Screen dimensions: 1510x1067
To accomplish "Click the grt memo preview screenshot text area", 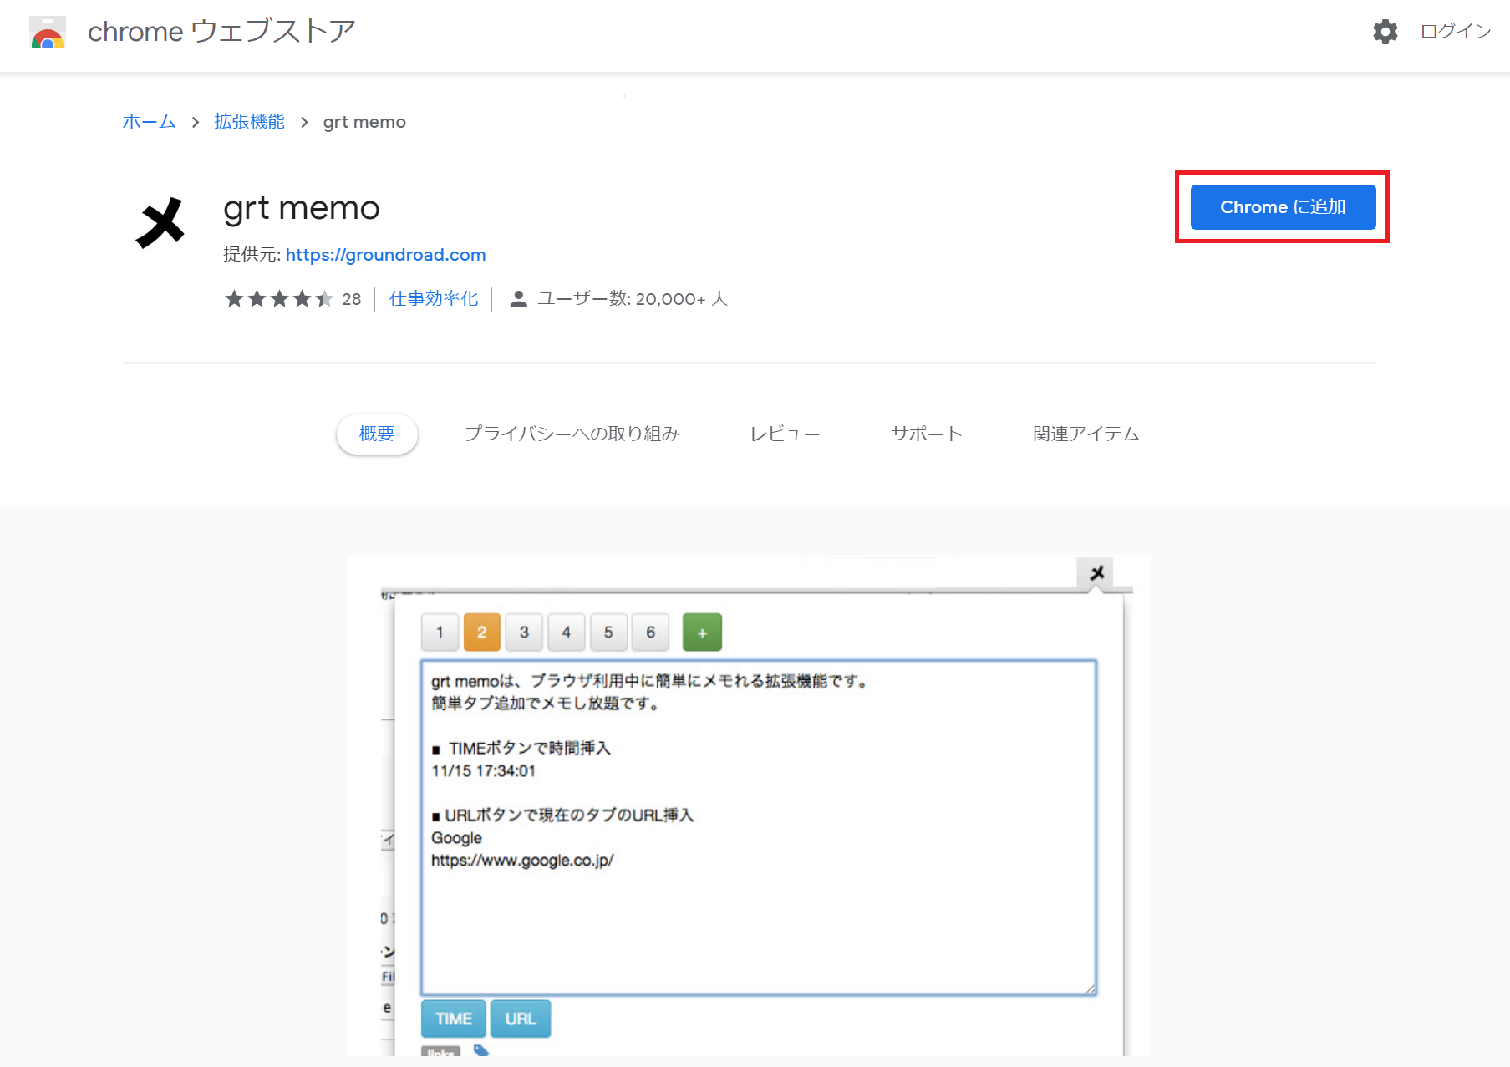I will [759, 827].
